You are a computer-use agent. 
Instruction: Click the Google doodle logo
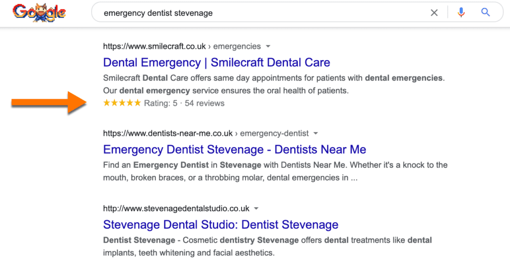[x=39, y=12]
